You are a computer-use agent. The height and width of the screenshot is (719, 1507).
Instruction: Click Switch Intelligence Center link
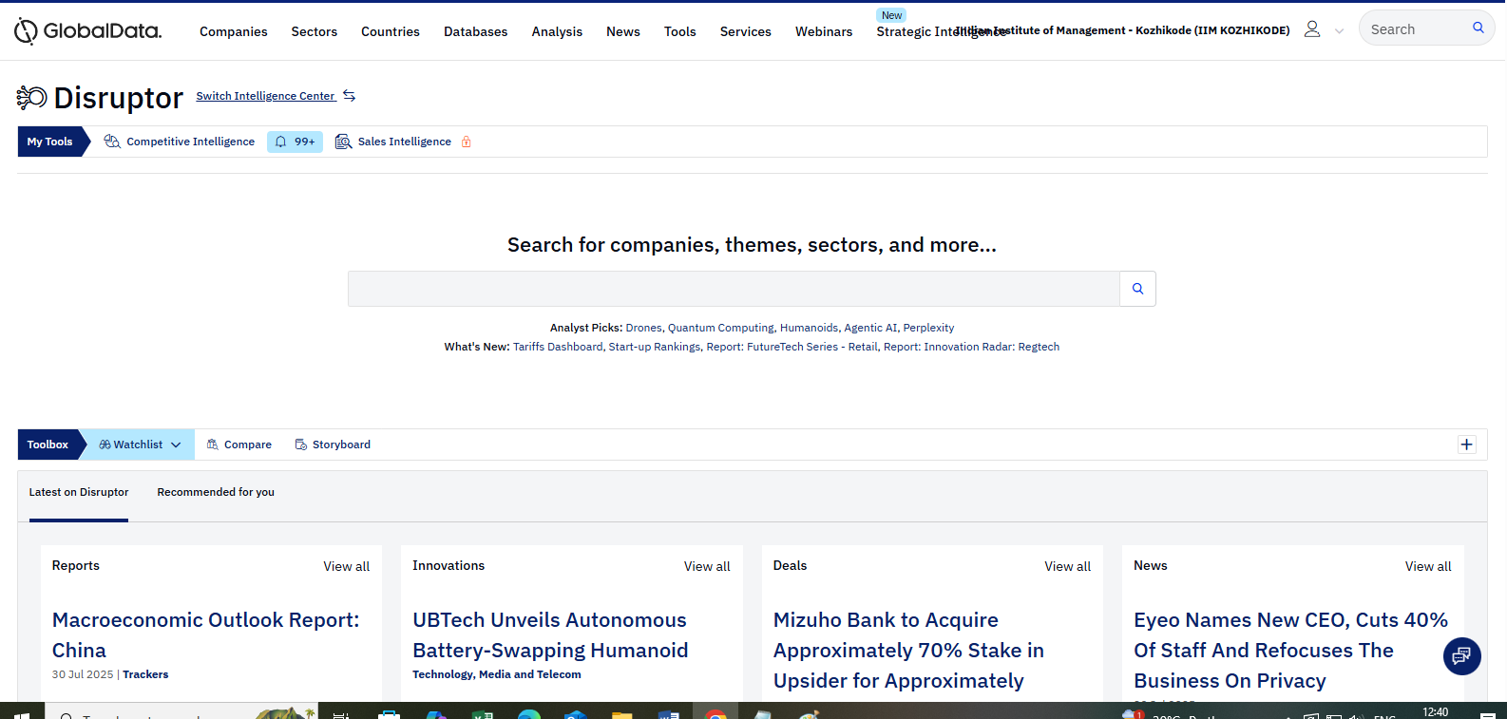(265, 96)
